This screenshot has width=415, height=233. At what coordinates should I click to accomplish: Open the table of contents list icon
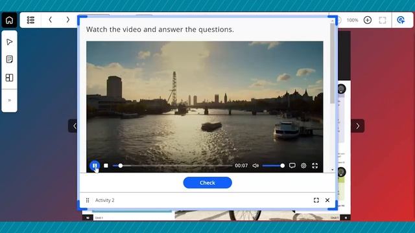point(30,20)
